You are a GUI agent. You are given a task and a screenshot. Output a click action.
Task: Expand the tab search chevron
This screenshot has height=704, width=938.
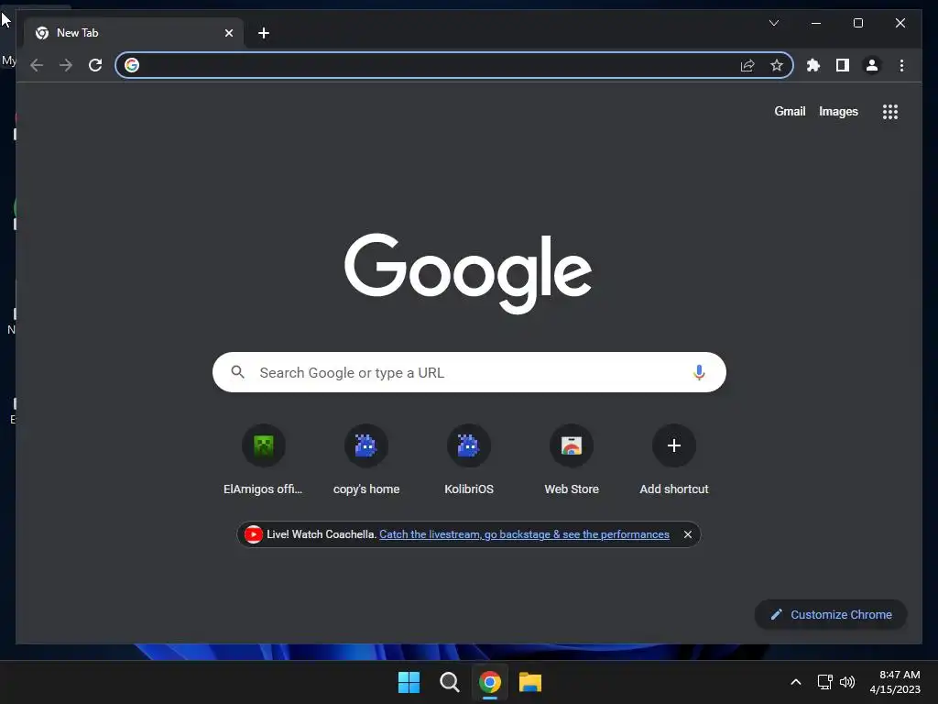point(773,23)
